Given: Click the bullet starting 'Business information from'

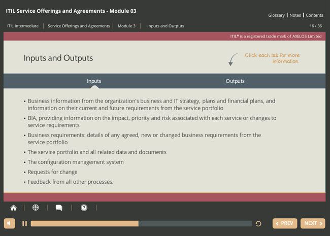Looking at the screenshot, I should 151,105.
